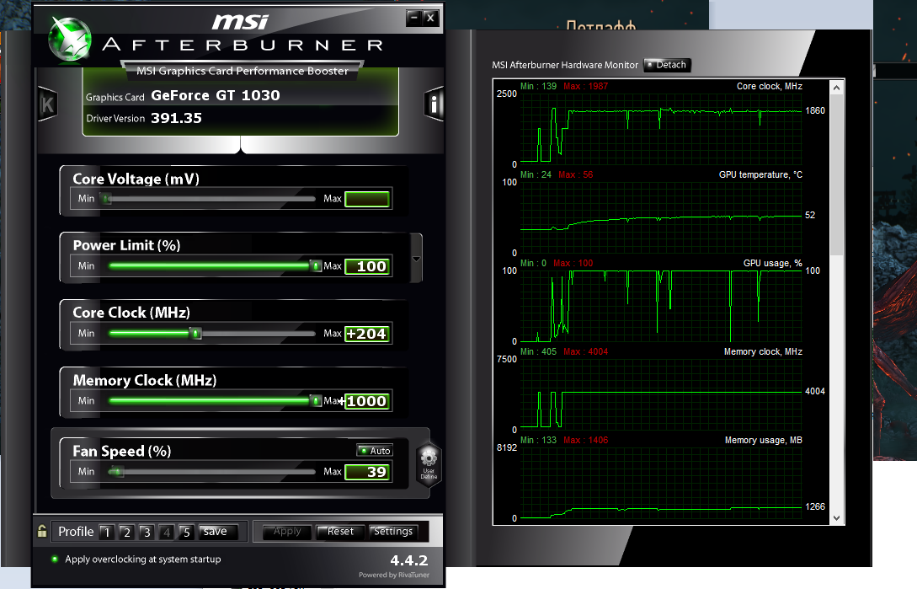Select profile slot 3
Viewport: 917px width, 589px height.
(x=147, y=532)
